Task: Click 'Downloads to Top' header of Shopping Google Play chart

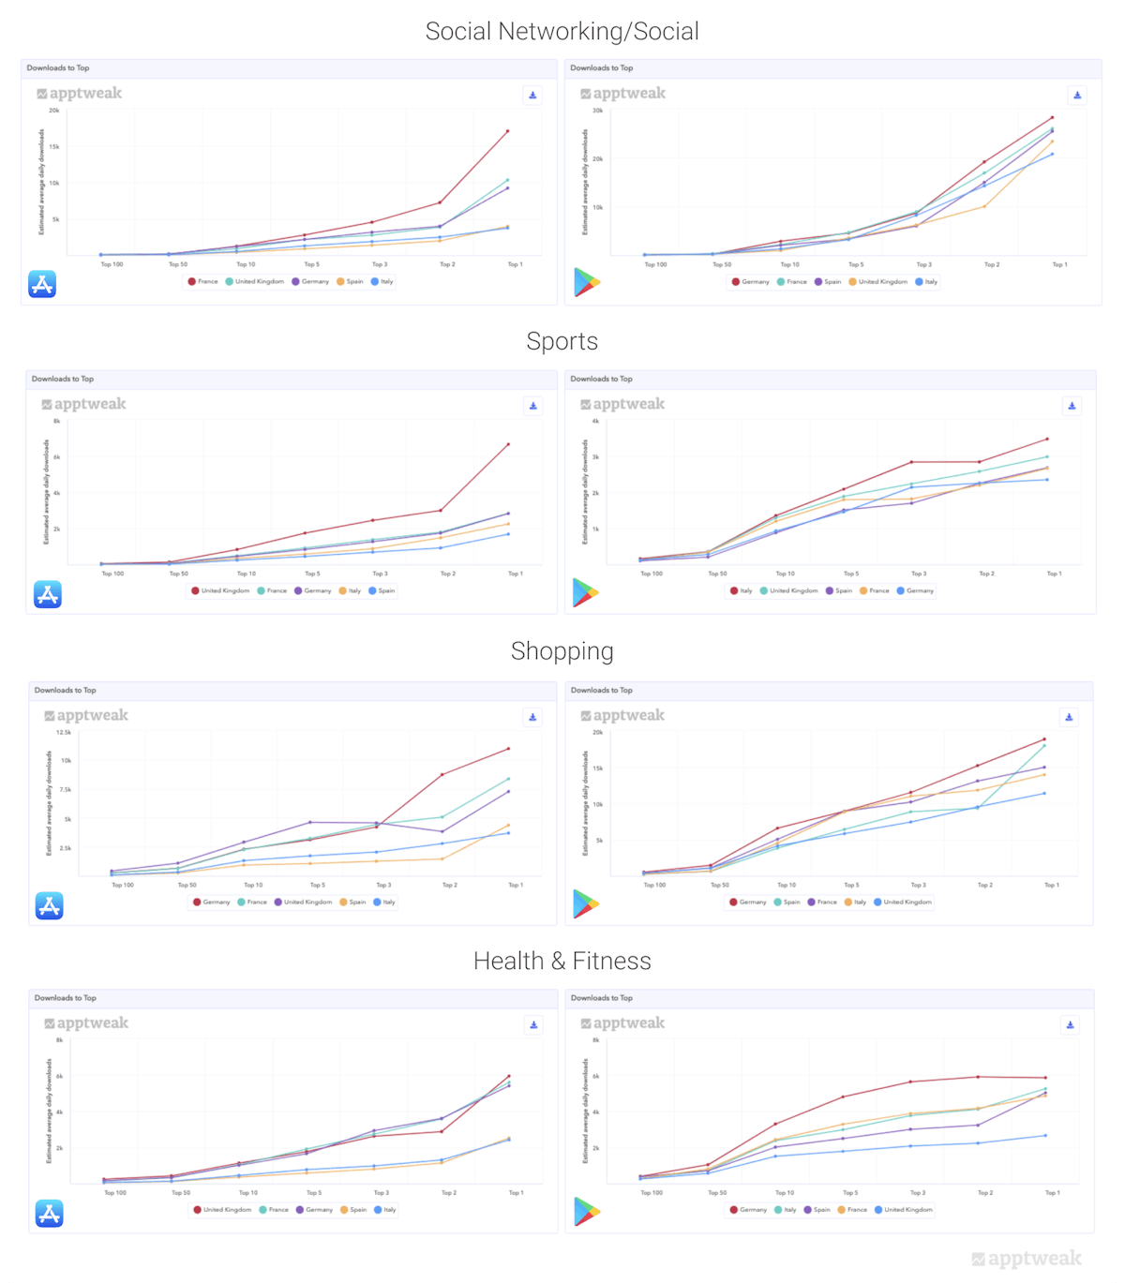Action: pos(602,690)
